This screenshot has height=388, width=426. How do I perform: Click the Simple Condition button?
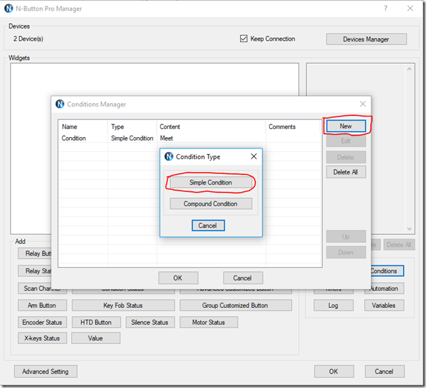click(211, 182)
